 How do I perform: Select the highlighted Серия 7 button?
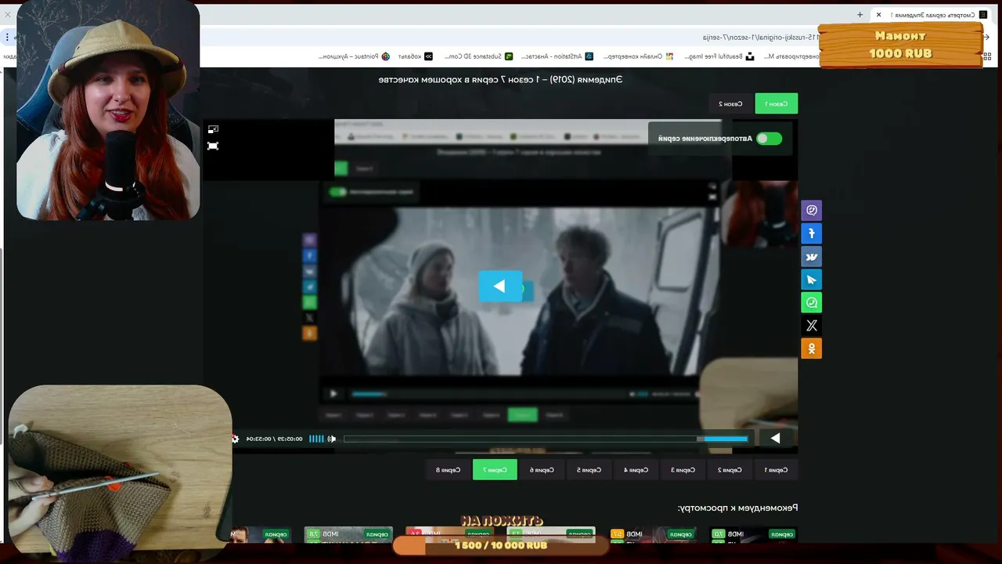click(495, 470)
